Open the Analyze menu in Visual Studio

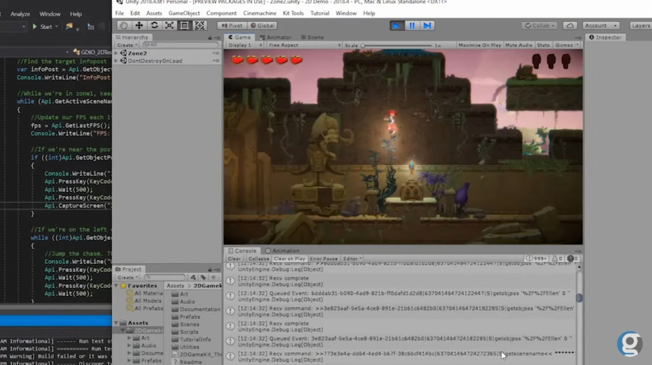click(20, 14)
